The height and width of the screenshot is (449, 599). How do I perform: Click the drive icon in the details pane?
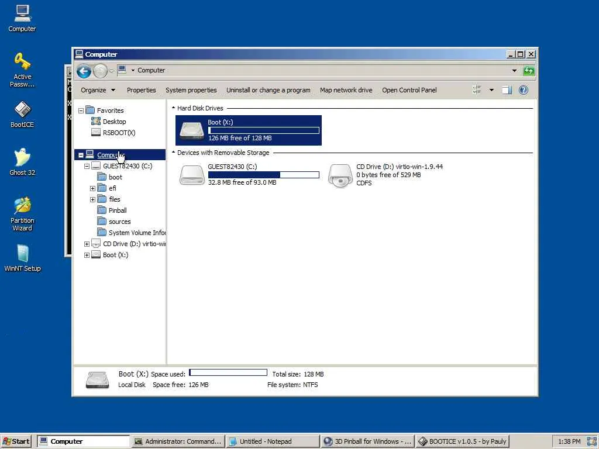98,380
